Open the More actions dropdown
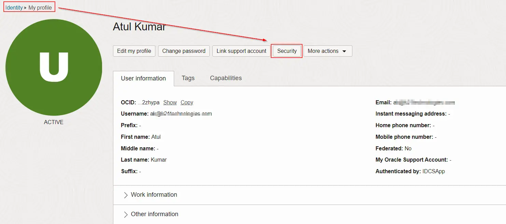This screenshot has width=506, height=224. click(327, 51)
